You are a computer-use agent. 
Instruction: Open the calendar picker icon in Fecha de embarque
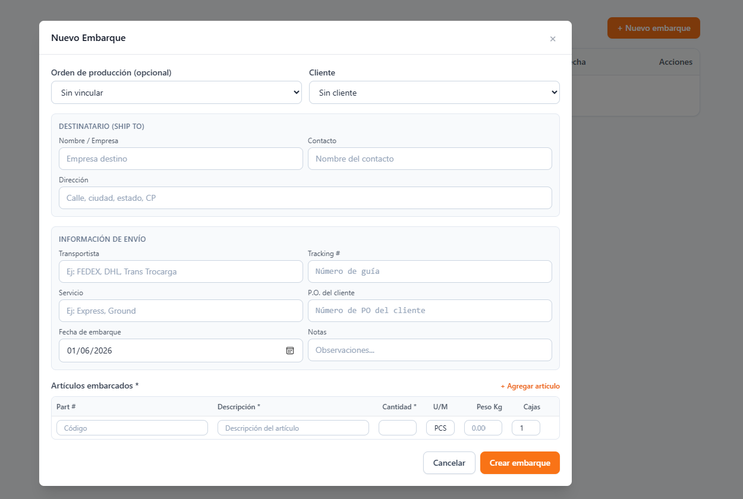[290, 350]
